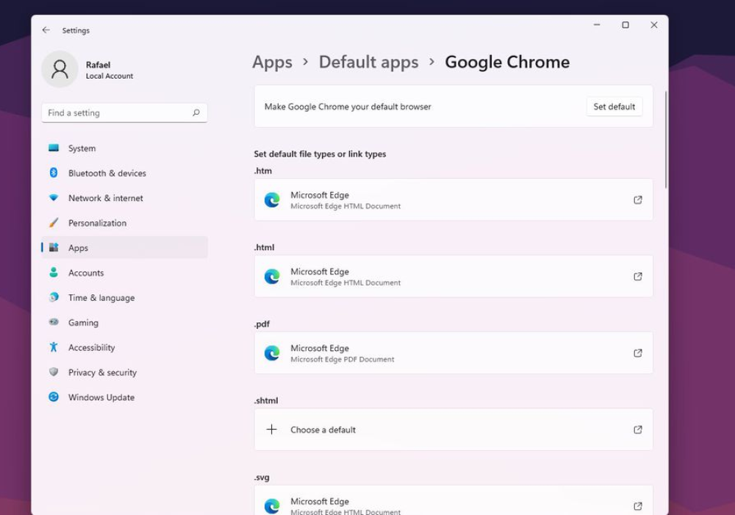Viewport: 735px width, 515px height.
Task: Click the back arrow in Settings
Action: click(46, 30)
